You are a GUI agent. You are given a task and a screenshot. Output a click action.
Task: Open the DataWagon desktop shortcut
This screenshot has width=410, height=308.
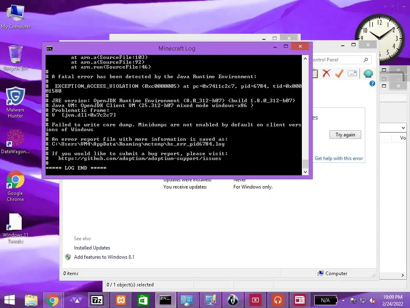pyautogui.click(x=16, y=142)
